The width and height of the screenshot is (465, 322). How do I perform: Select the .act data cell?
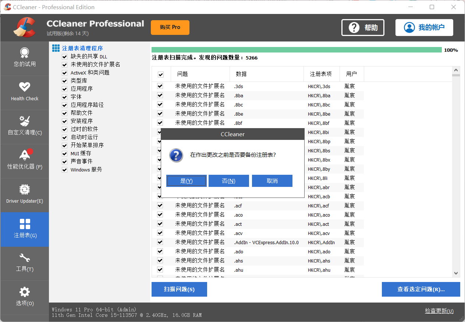pyautogui.click(x=238, y=224)
